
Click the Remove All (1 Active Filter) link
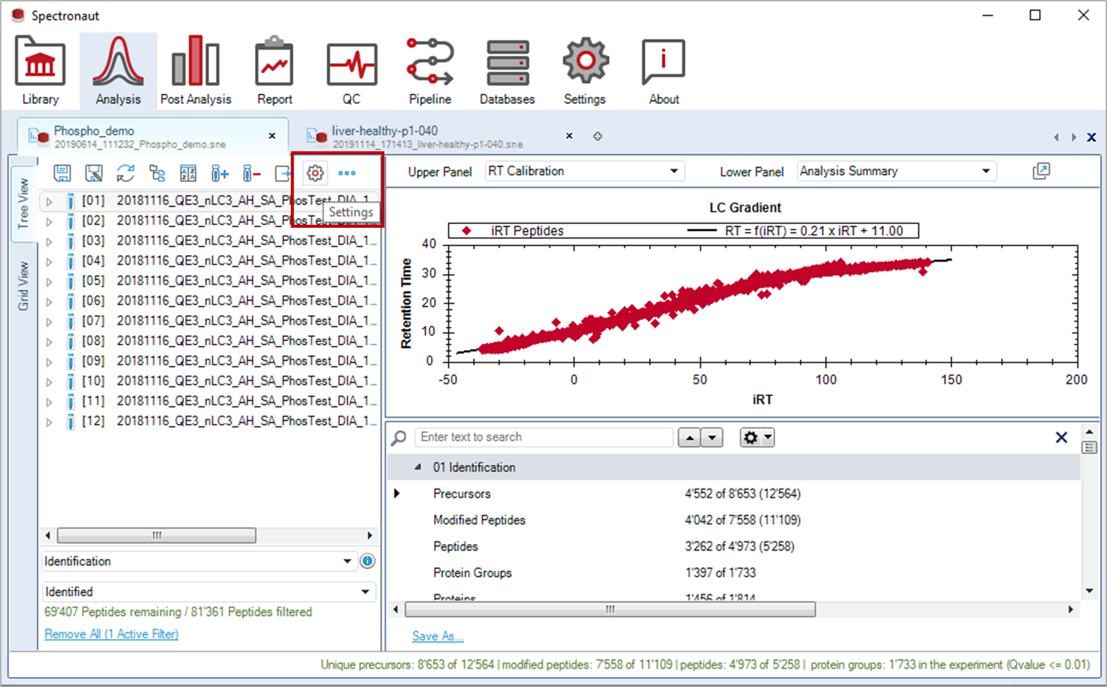111,634
